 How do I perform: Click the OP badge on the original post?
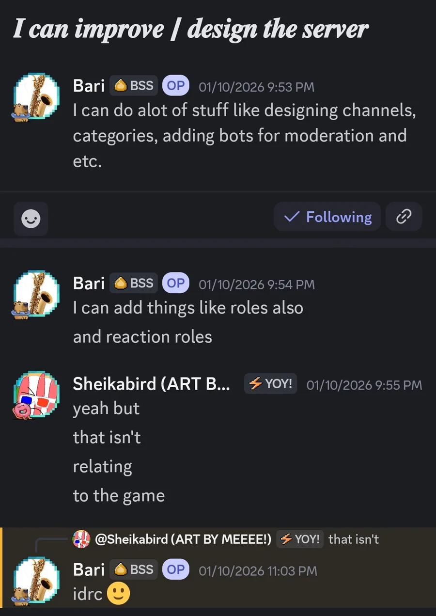click(x=175, y=86)
